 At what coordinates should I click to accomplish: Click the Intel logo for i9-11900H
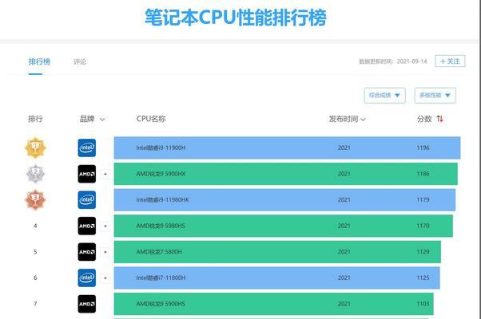87,148
